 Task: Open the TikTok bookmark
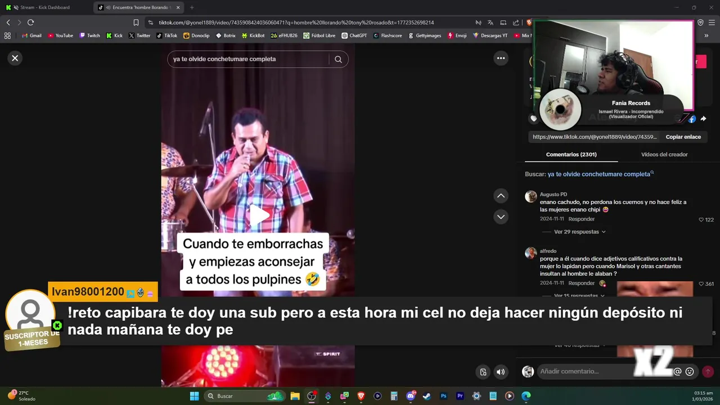[167, 35]
